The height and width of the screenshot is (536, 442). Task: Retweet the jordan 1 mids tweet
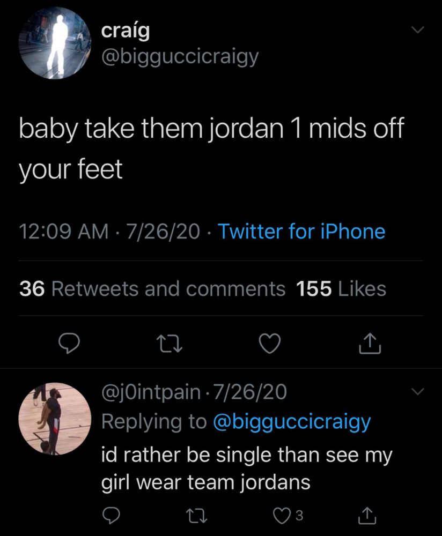click(169, 344)
